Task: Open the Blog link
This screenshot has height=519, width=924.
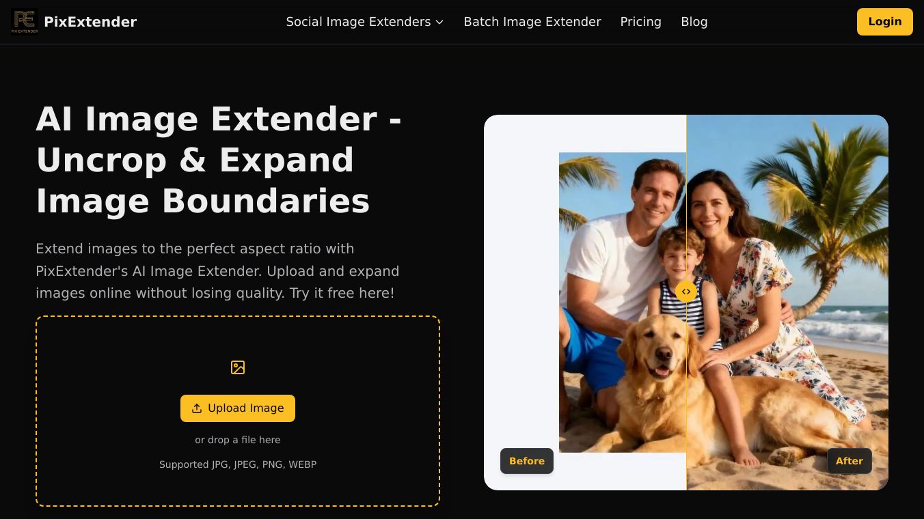Action: (694, 22)
